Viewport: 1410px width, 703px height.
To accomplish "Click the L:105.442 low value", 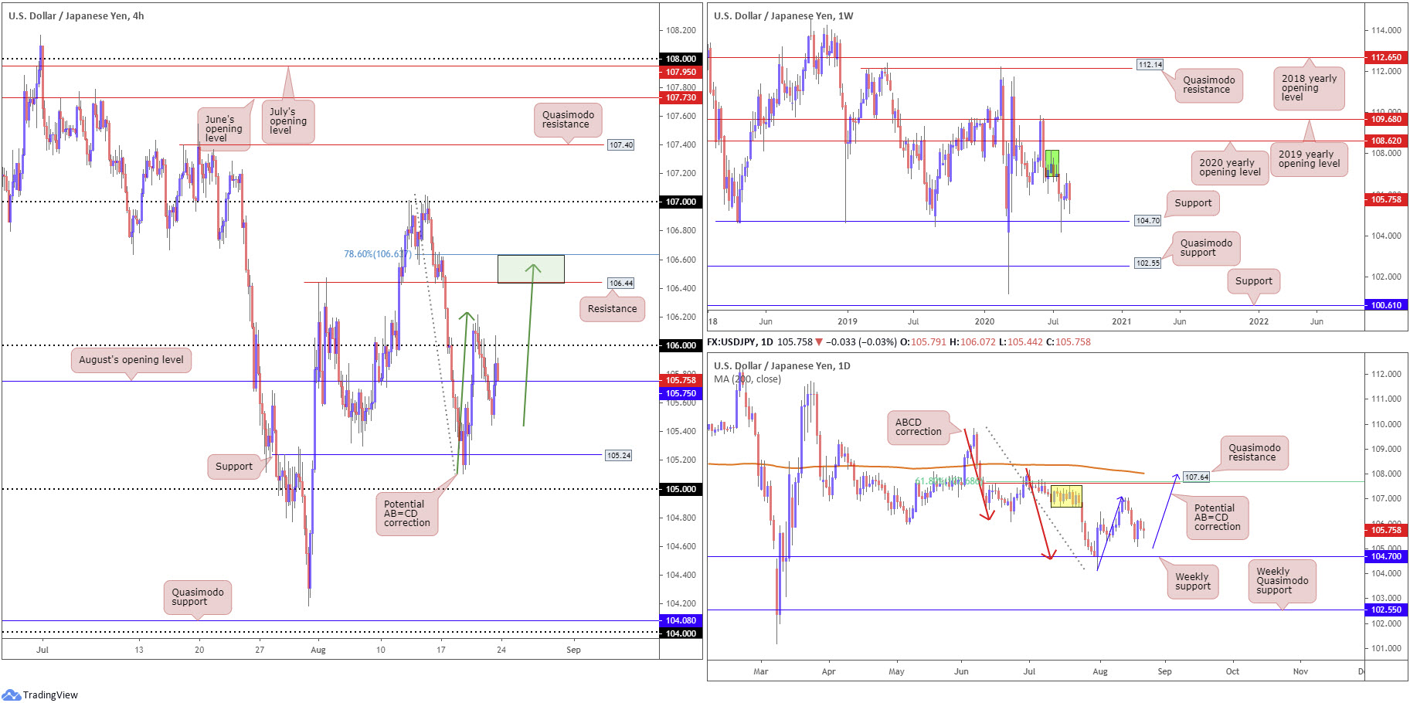I will pyautogui.click(x=1021, y=341).
